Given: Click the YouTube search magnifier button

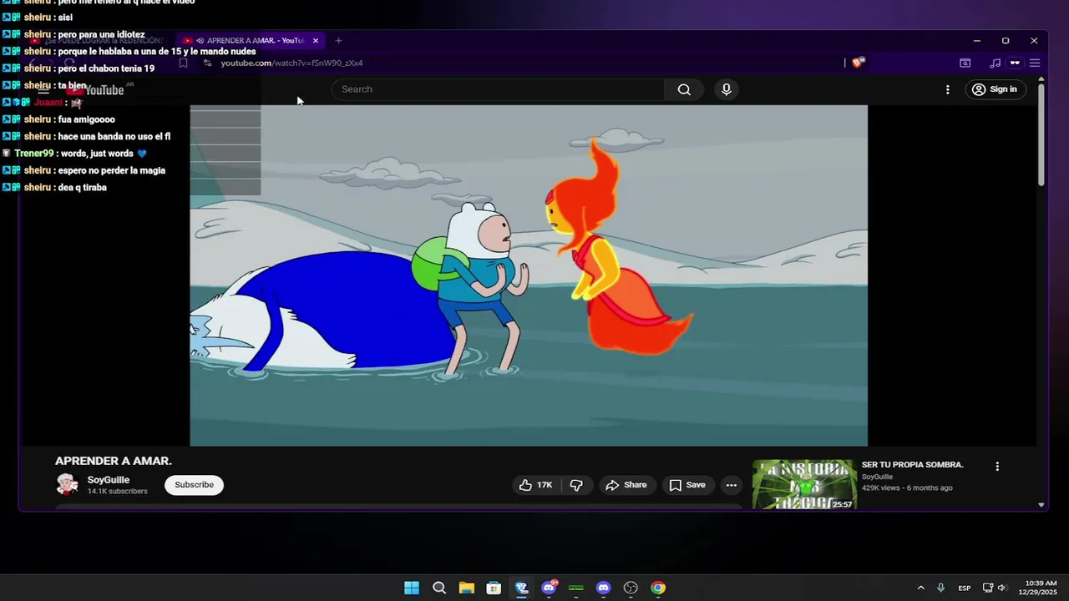Looking at the screenshot, I should tap(684, 89).
